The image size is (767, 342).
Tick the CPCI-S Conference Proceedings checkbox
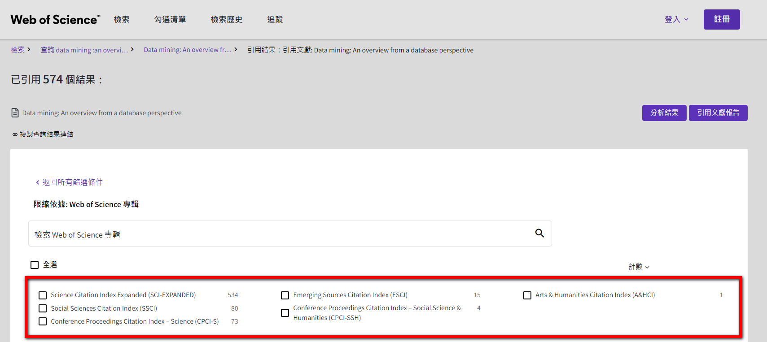click(43, 321)
